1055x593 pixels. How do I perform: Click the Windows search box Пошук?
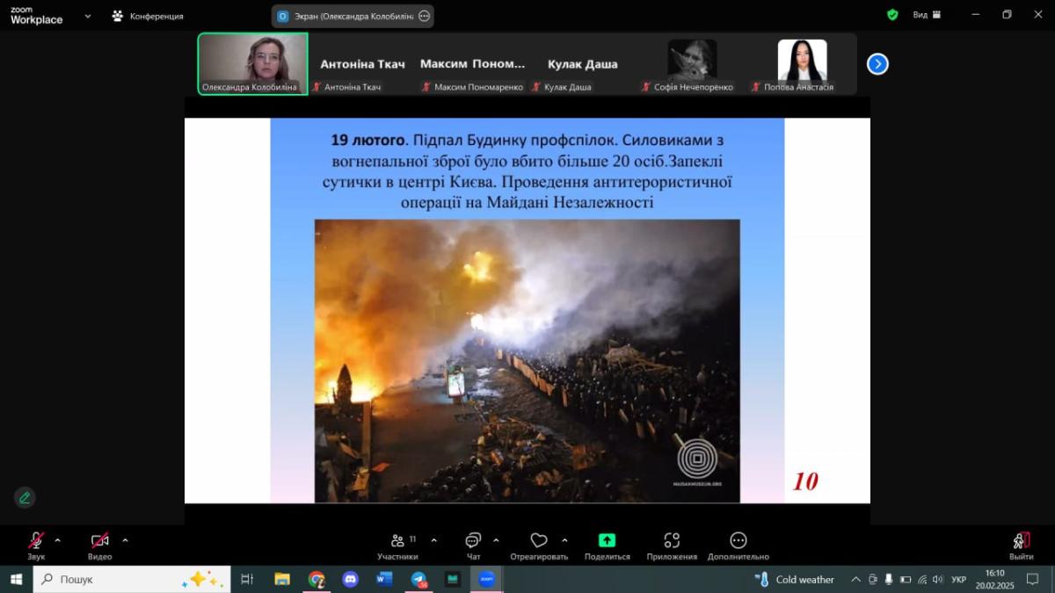pyautogui.click(x=132, y=580)
